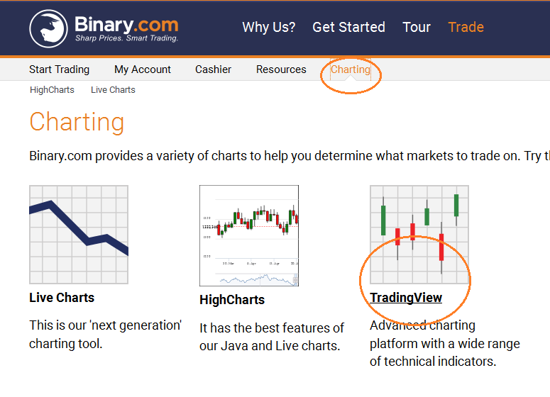Open the Live Charts line graph thumbnail
This screenshot has width=550, height=397.
click(x=79, y=235)
